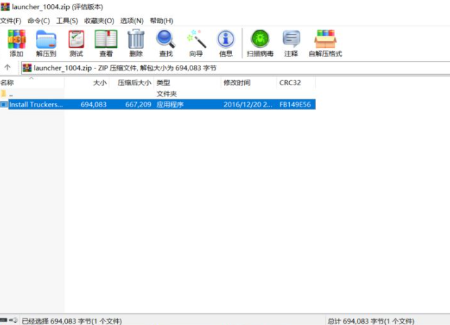Click the 添加 (Add) toolbar icon
Viewport: 450px width, 325px height.
click(16, 39)
